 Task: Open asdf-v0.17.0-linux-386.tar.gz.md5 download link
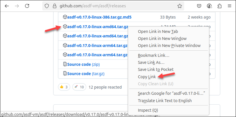[99, 17]
